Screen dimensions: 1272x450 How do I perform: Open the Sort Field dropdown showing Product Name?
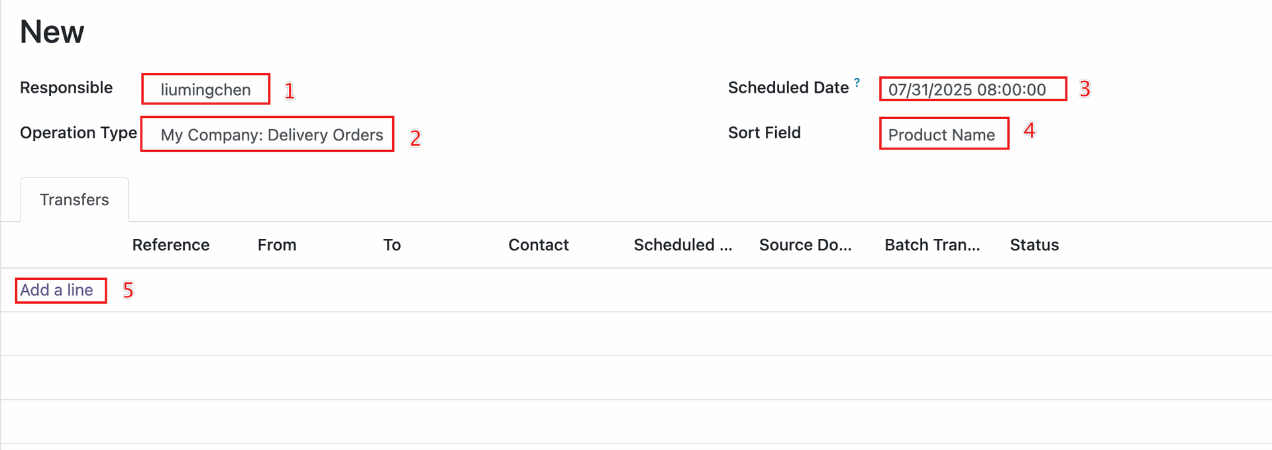coord(941,135)
